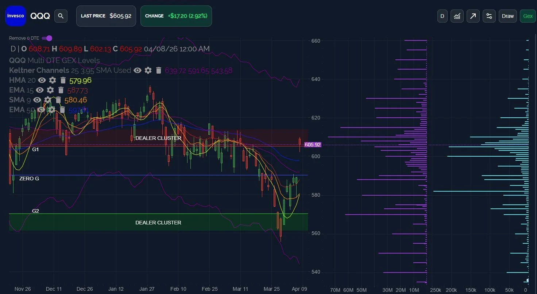Click the SMA value 580.46
The height and width of the screenshot is (294, 537).
point(76,100)
